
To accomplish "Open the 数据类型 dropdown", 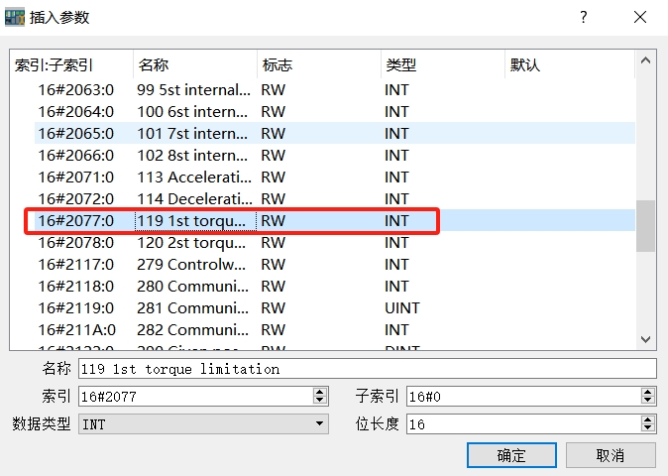I will (x=203, y=423).
